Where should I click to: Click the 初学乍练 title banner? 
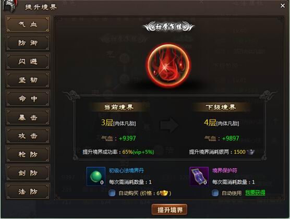pos(168,27)
